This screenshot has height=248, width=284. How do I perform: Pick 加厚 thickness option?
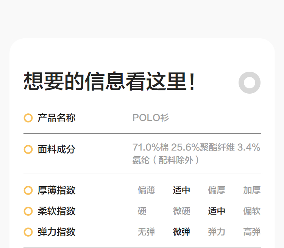tap(252, 190)
